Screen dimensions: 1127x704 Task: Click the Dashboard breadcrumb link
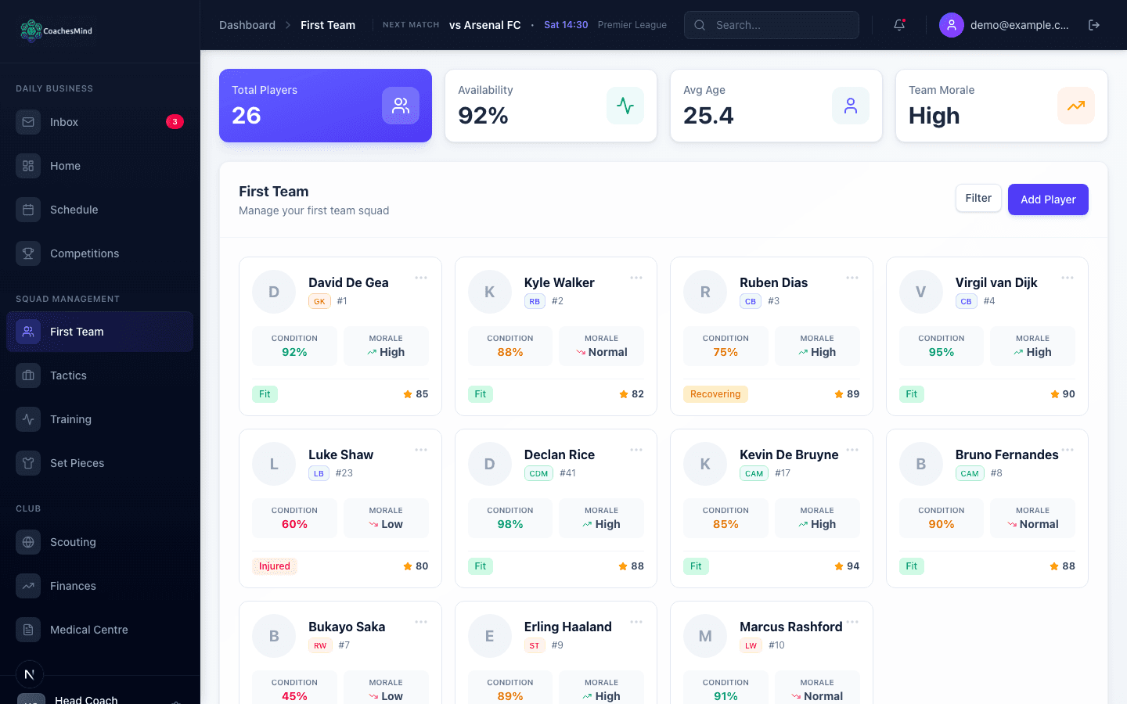tap(247, 25)
